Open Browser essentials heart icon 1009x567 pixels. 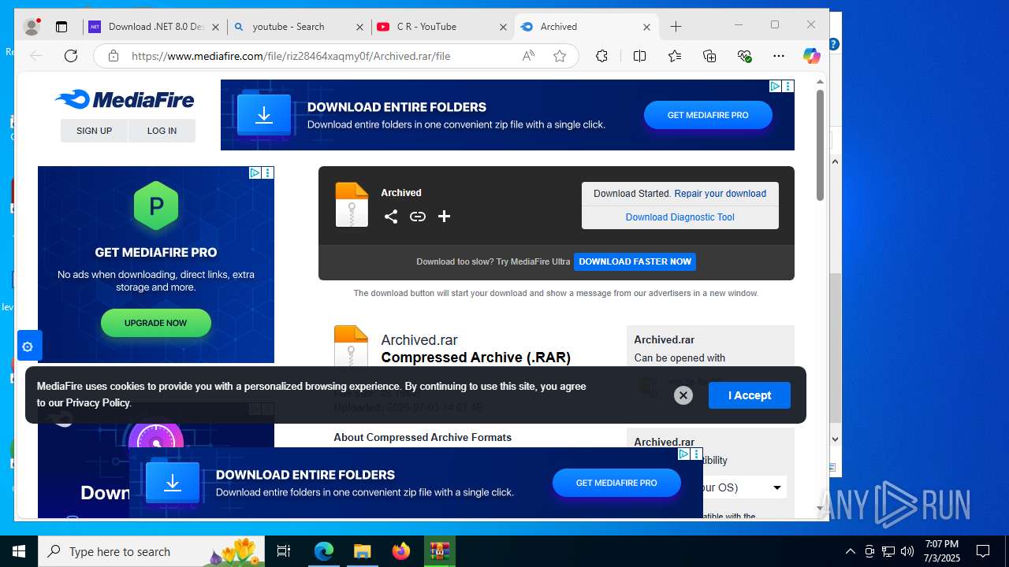point(744,56)
